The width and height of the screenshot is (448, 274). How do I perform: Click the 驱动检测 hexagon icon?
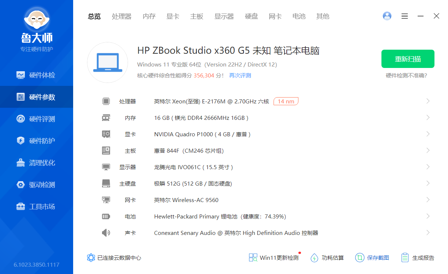coord(21,184)
